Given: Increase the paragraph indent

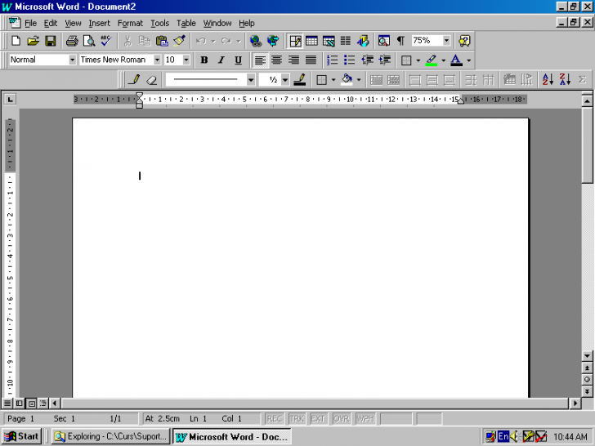Looking at the screenshot, I should click(384, 60).
